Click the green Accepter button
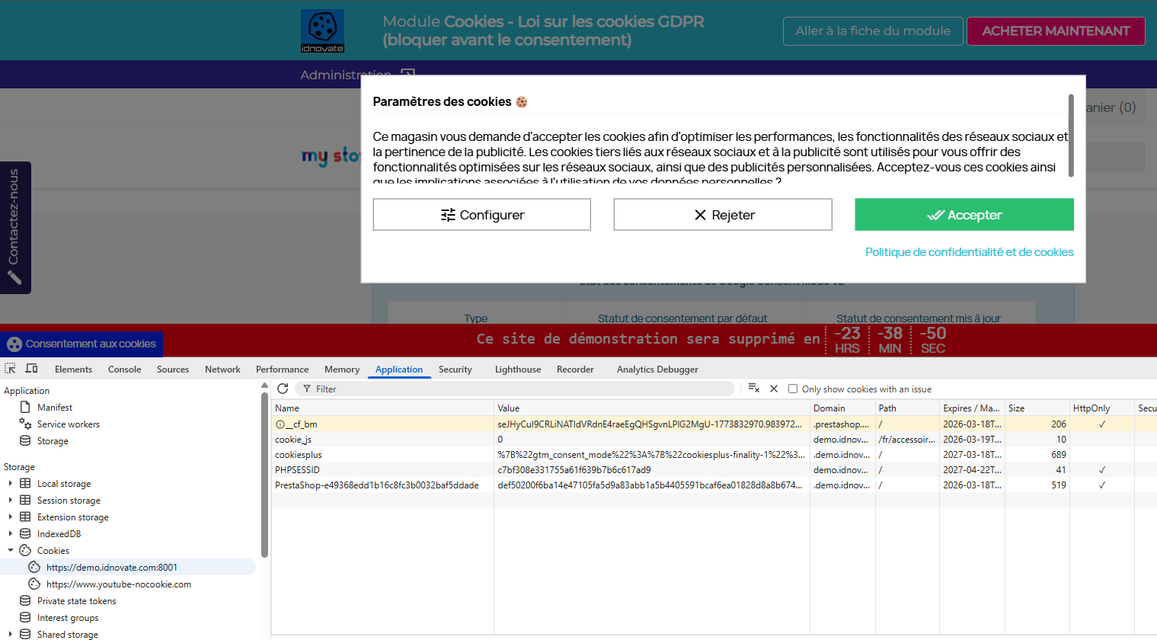 (x=964, y=215)
